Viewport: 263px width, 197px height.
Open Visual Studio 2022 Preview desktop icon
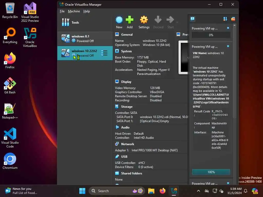tap(30, 12)
